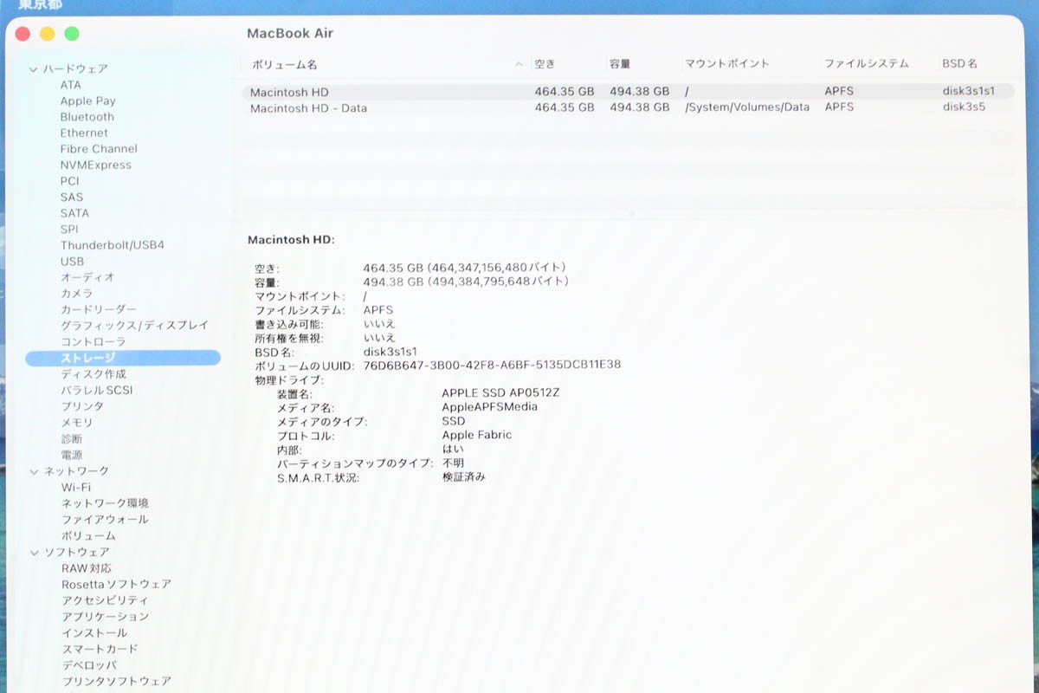Click the yellow minimize window button
The image size is (1039, 693).
point(47,34)
